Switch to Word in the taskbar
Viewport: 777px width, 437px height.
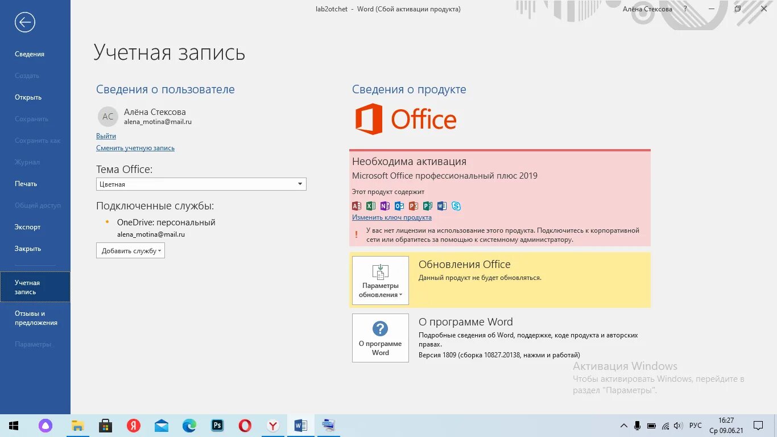(301, 426)
